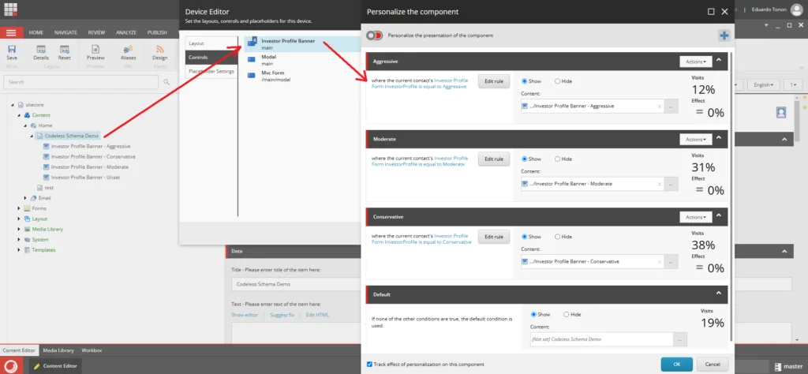Expand the Templates node in content tree
Screen dimensions: 808x374
click(x=19, y=250)
